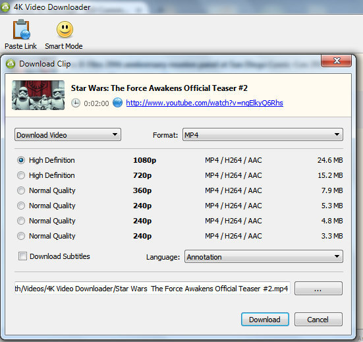Click the 0:02:00 duration text
363x342 pixels.
coord(96,103)
